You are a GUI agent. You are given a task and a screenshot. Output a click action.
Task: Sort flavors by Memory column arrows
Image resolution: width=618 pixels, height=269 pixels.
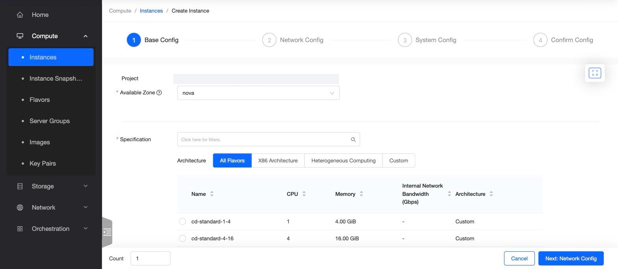[361, 194]
